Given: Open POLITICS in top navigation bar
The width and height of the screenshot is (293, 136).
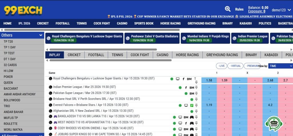Looking at the screenshot, I should click(265, 23).
